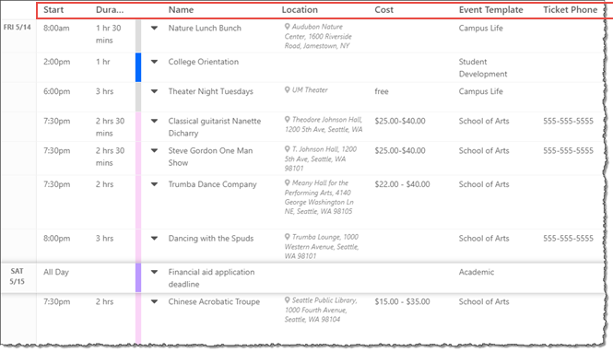Viewport: 613px width, 352px height.
Task: Click the UM Theater location text
Action: point(310,90)
